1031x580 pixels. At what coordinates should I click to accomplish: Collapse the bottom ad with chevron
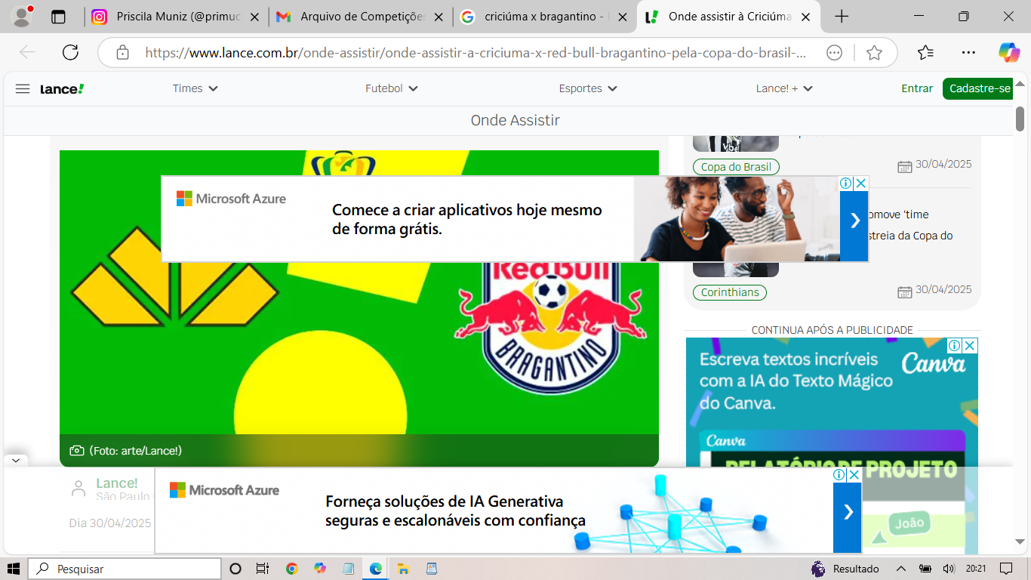pos(15,460)
